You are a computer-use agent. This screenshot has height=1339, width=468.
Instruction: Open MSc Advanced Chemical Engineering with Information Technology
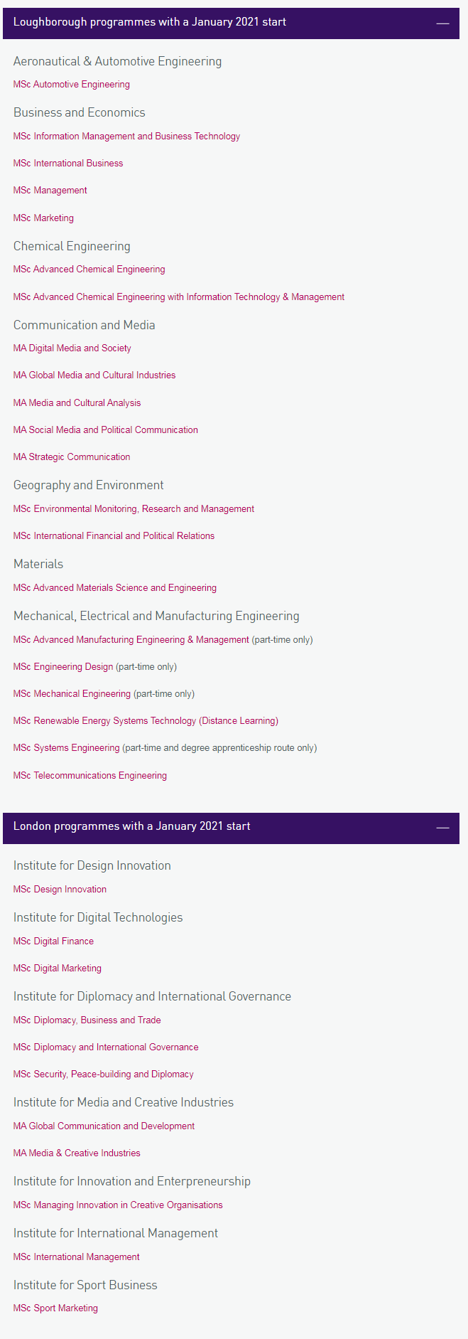179,297
